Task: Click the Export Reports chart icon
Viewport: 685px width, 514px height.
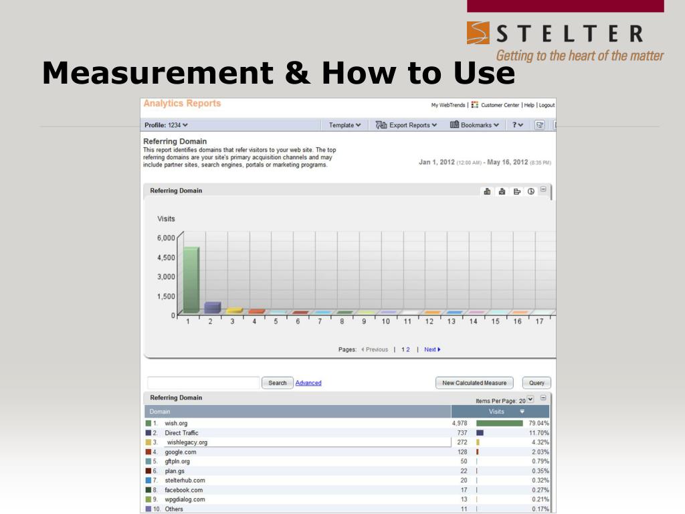Action: 381,125
